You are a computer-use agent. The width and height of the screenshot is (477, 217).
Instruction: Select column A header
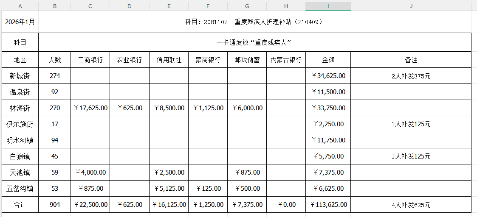click(20, 6)
